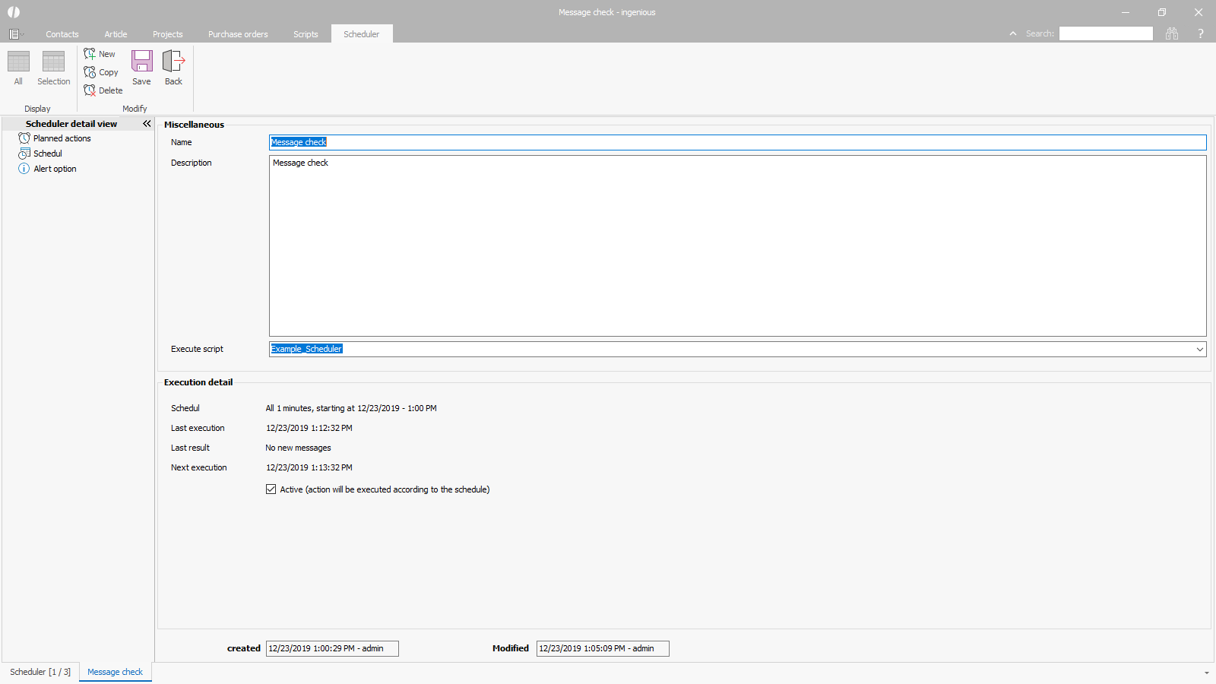Show All records in display
This screenshot has width=1216, height=684.
(x=18, y=67)
